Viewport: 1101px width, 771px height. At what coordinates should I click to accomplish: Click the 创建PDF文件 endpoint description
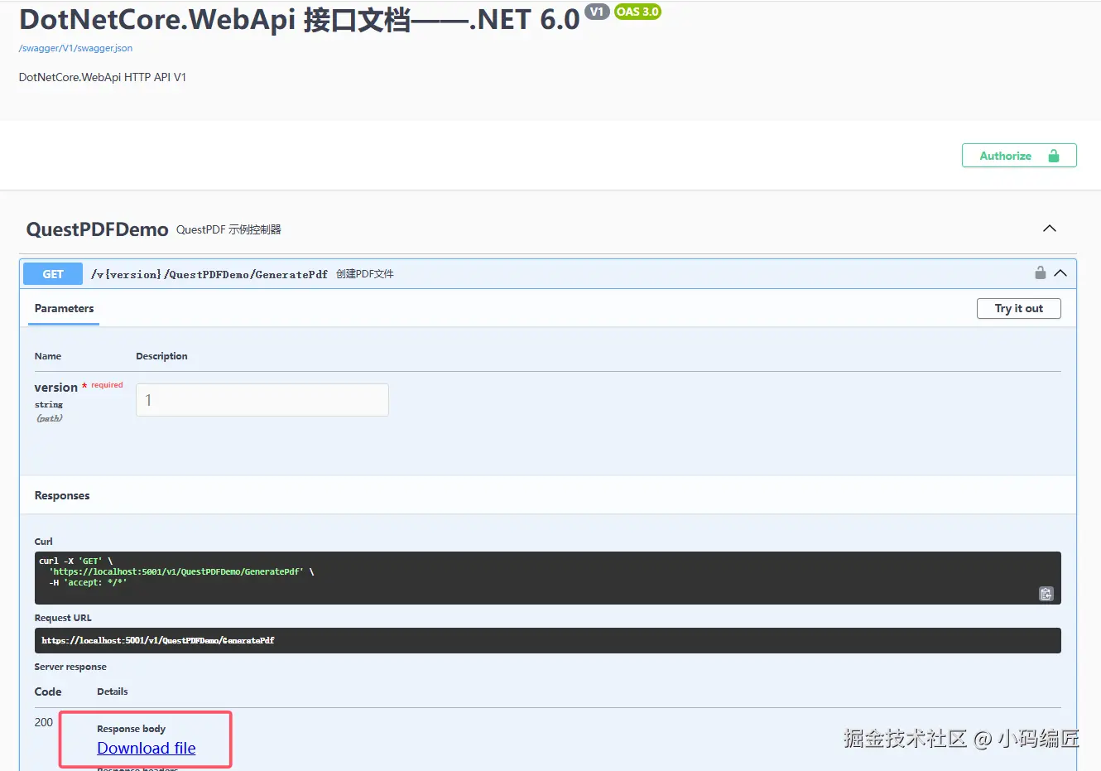pos(365,274)
